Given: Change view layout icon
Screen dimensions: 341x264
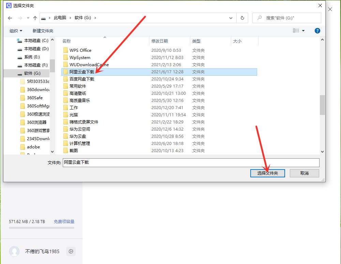Looking at the screenshot, I should (296, 31).
